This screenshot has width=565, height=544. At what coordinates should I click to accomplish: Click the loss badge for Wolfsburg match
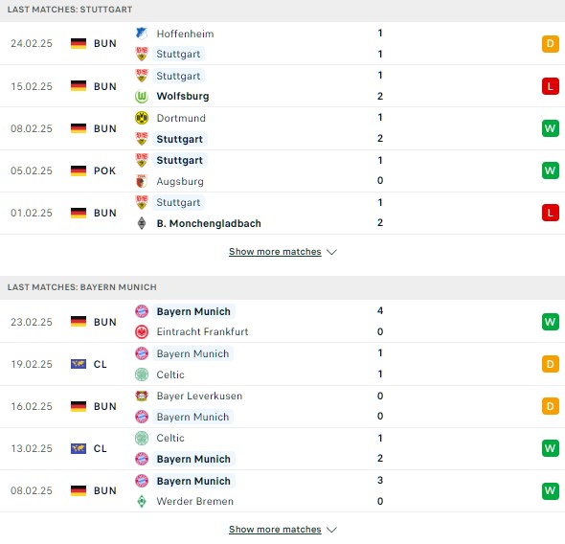551,86
